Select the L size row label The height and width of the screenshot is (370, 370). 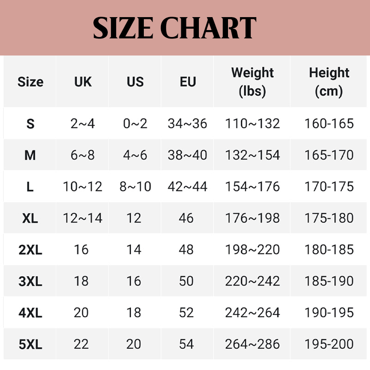click(x=30, y=187)
